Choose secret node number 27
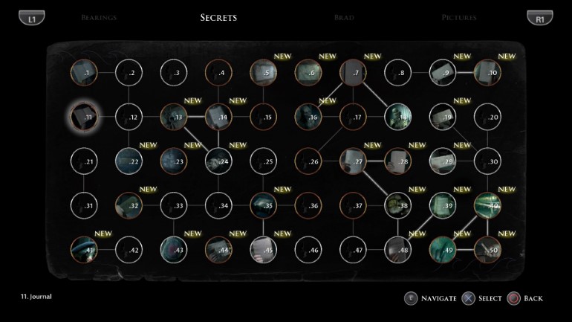This screenshot has height=322, width=572. click(x=353, y=161)
